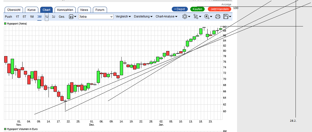Switch to the Kurse tab
The height and width of the screenshot is (132, 312).
pyautogui.click(x=31, y=10)
